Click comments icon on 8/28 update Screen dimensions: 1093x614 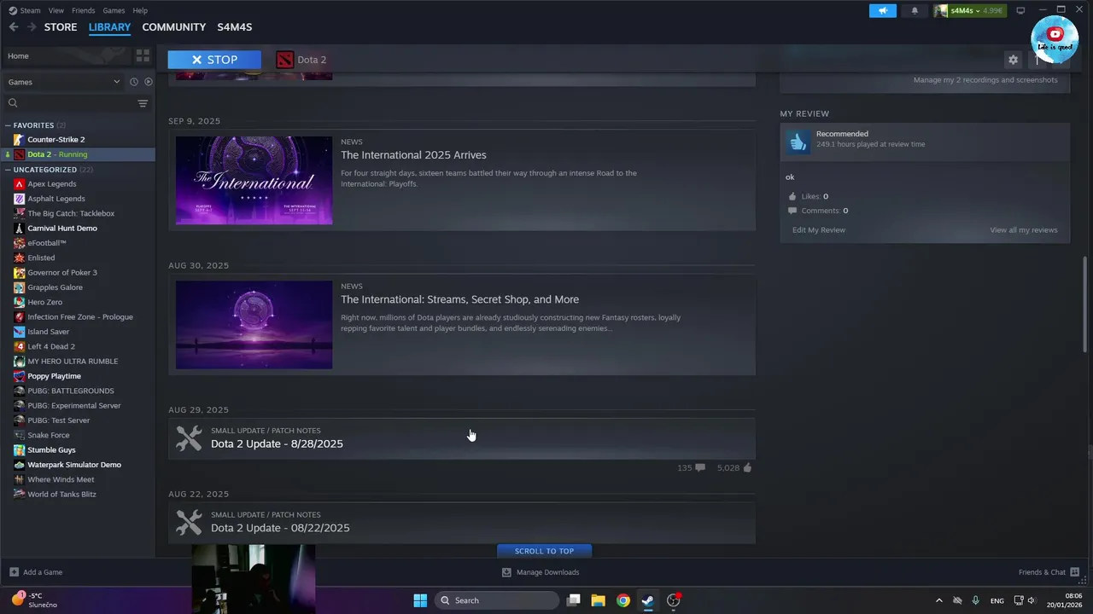coord(700,467)
